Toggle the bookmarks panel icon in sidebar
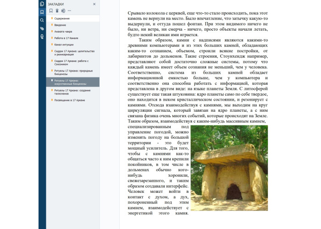321x229 pixels. (42, 12)
